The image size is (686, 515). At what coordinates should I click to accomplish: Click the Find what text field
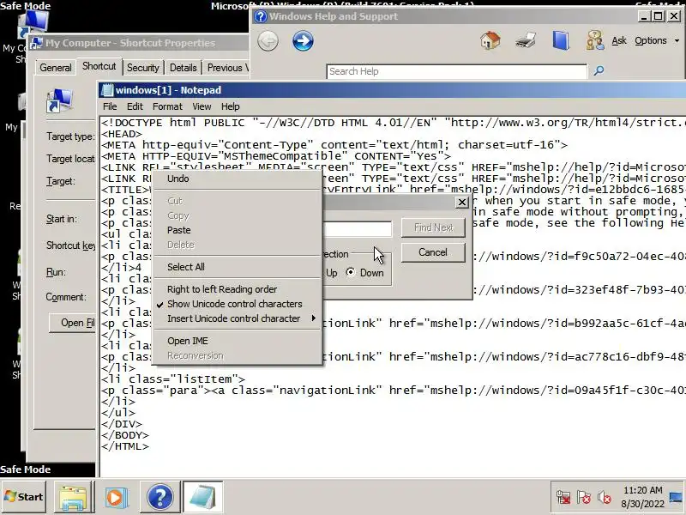357,228
